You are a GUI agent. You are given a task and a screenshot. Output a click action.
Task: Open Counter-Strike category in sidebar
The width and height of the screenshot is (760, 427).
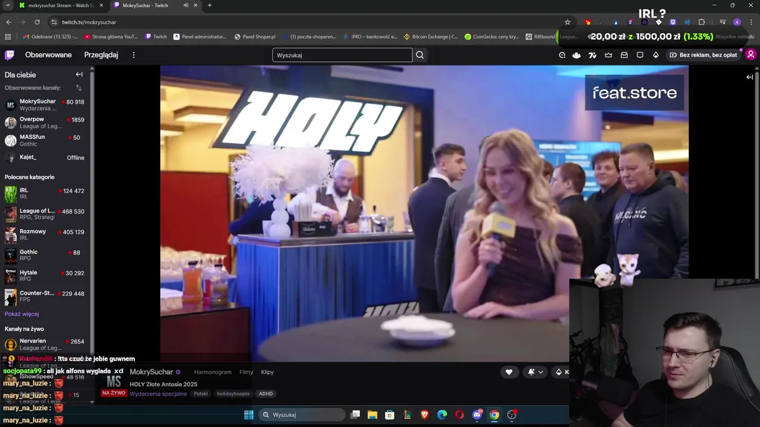pyautogui.click(x=45, y=297)
